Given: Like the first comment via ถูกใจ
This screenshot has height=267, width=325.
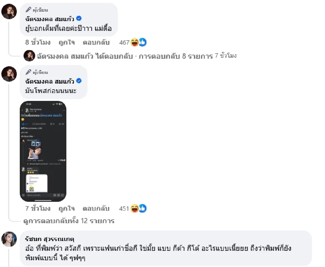Looking at the screenshot, I should point(67,42).
